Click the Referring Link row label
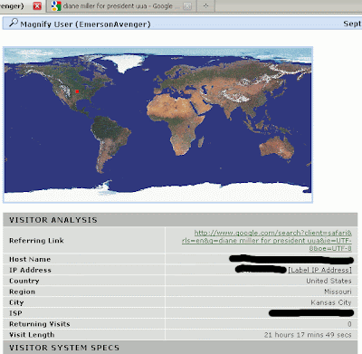 (36, 241)
